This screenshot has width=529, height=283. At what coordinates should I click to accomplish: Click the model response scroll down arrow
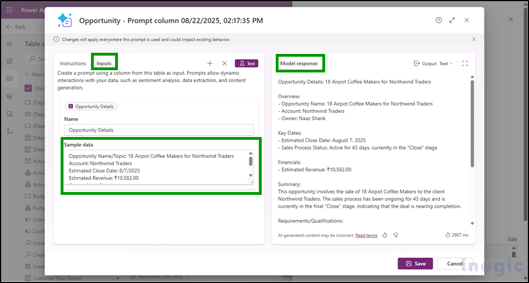tap(472, 223)
